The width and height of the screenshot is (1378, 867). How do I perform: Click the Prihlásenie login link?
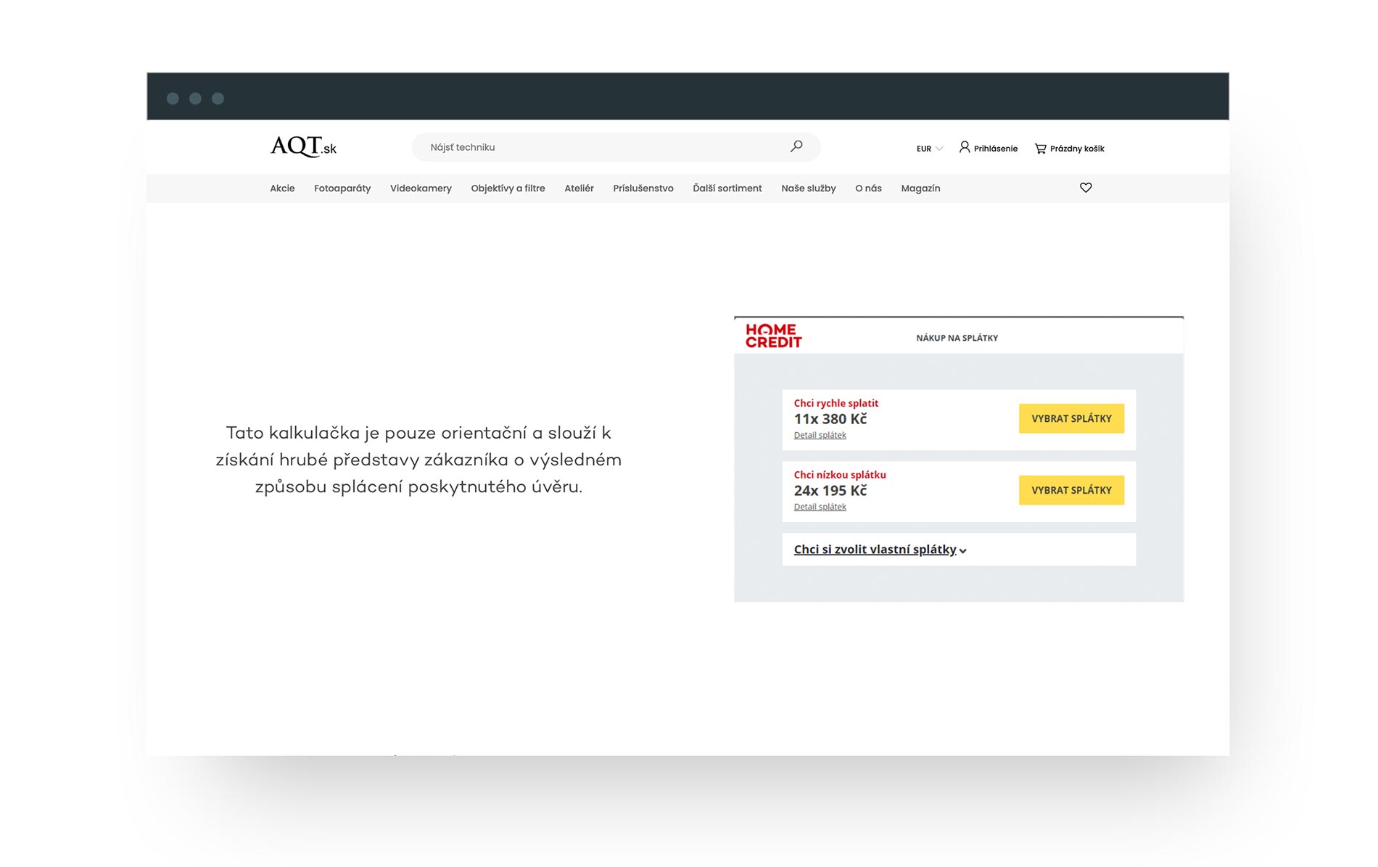click(995, 149)
